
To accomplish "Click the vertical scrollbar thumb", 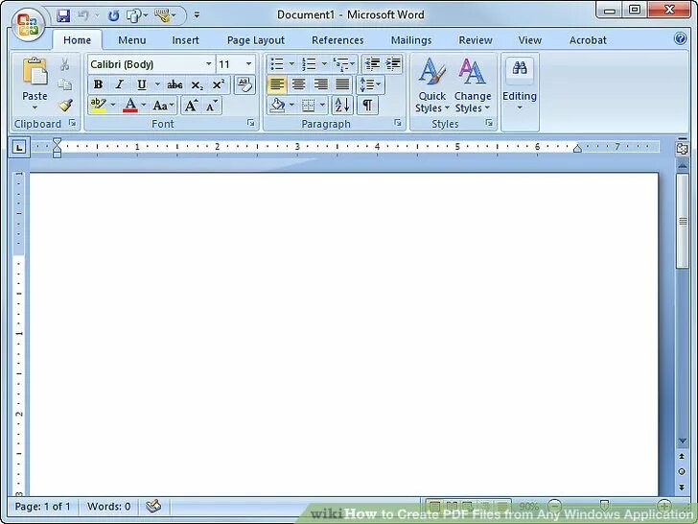I will (683, 222).
